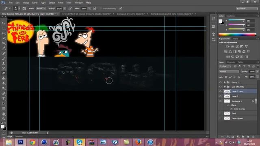Open the layer Kind filter dropdown
Screen dimensions: 260x146
[x=225, y=67]
